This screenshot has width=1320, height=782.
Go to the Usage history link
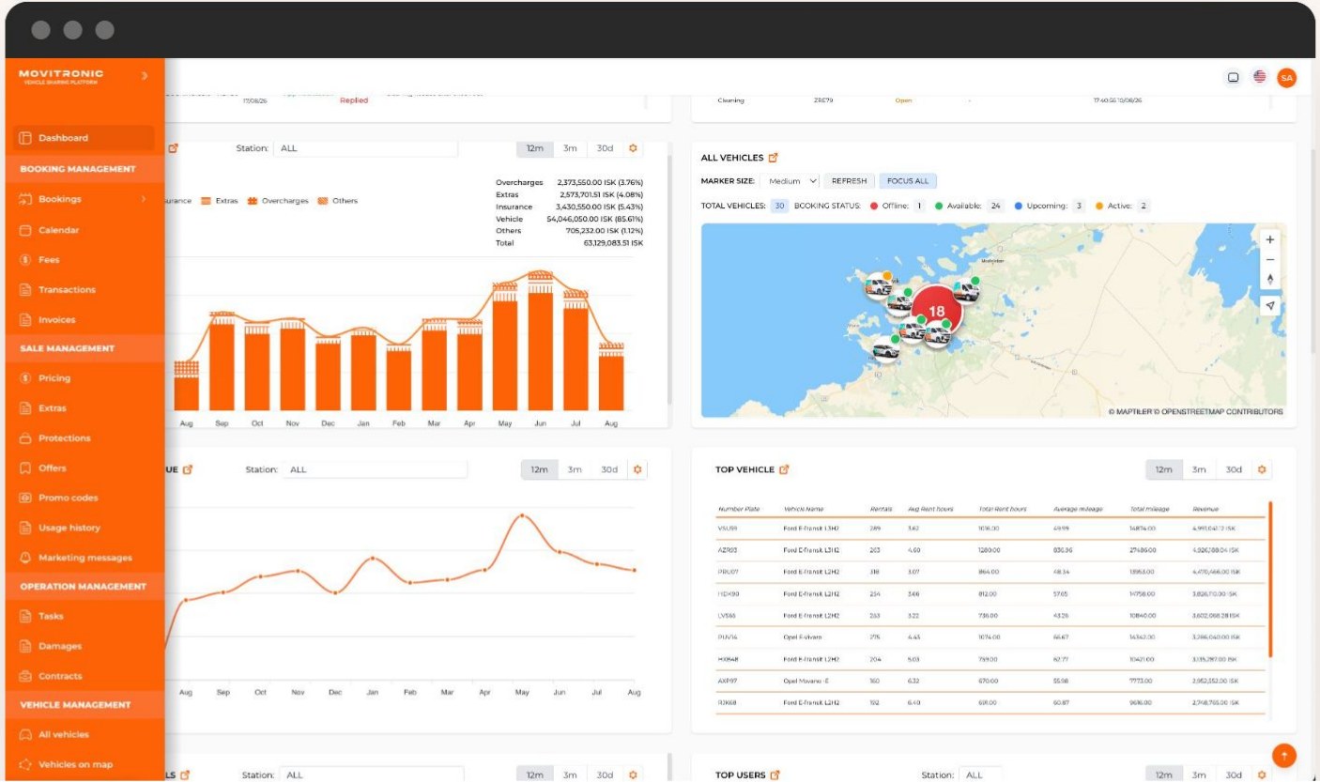click(69, 528)
